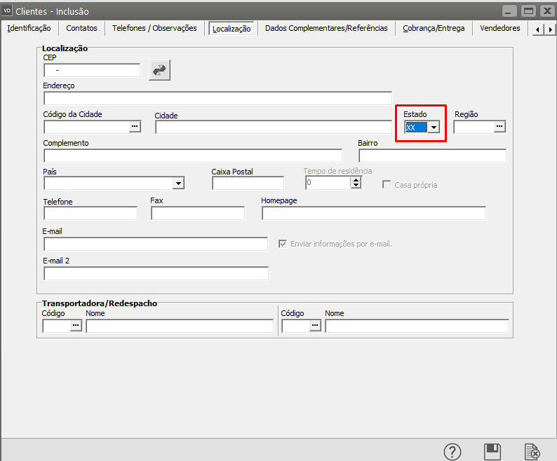Open the help question mark icon
The height and width of the screenshot is (461, 557).
tap(452, 452)
